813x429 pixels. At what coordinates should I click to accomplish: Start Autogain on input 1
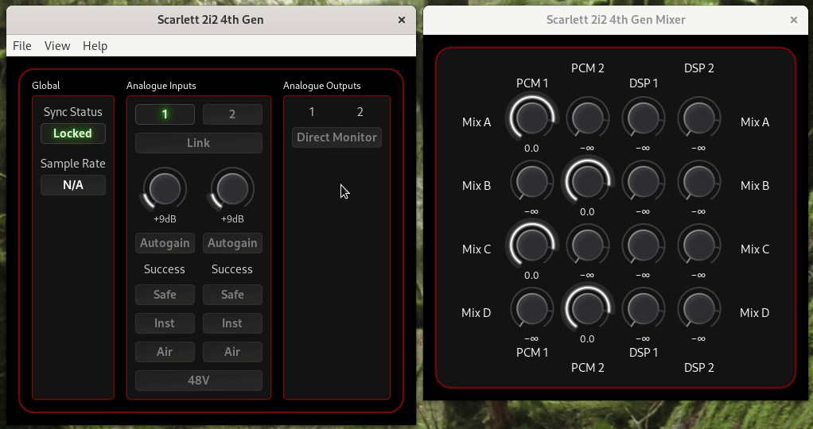pos(165,243)
